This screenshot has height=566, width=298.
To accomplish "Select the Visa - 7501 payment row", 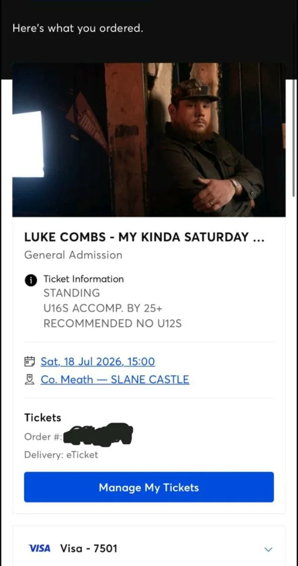I will click(89, 549).
